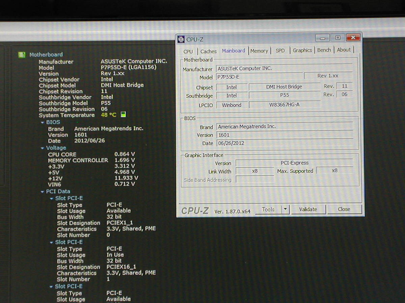Viewport: 405px width, 303px height.
Task: Close CPU-Z with the red X
Action: (353, 38)
